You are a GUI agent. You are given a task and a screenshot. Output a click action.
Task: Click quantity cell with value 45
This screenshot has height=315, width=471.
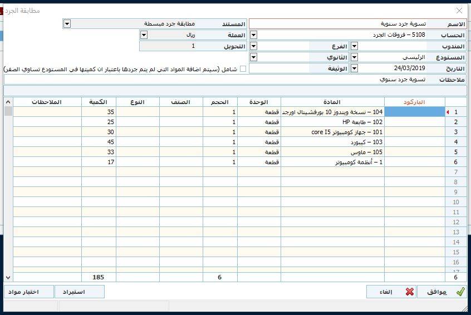99,142
